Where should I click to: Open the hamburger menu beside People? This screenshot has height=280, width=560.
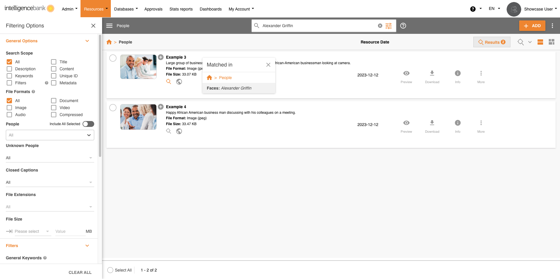coord(109,26)
